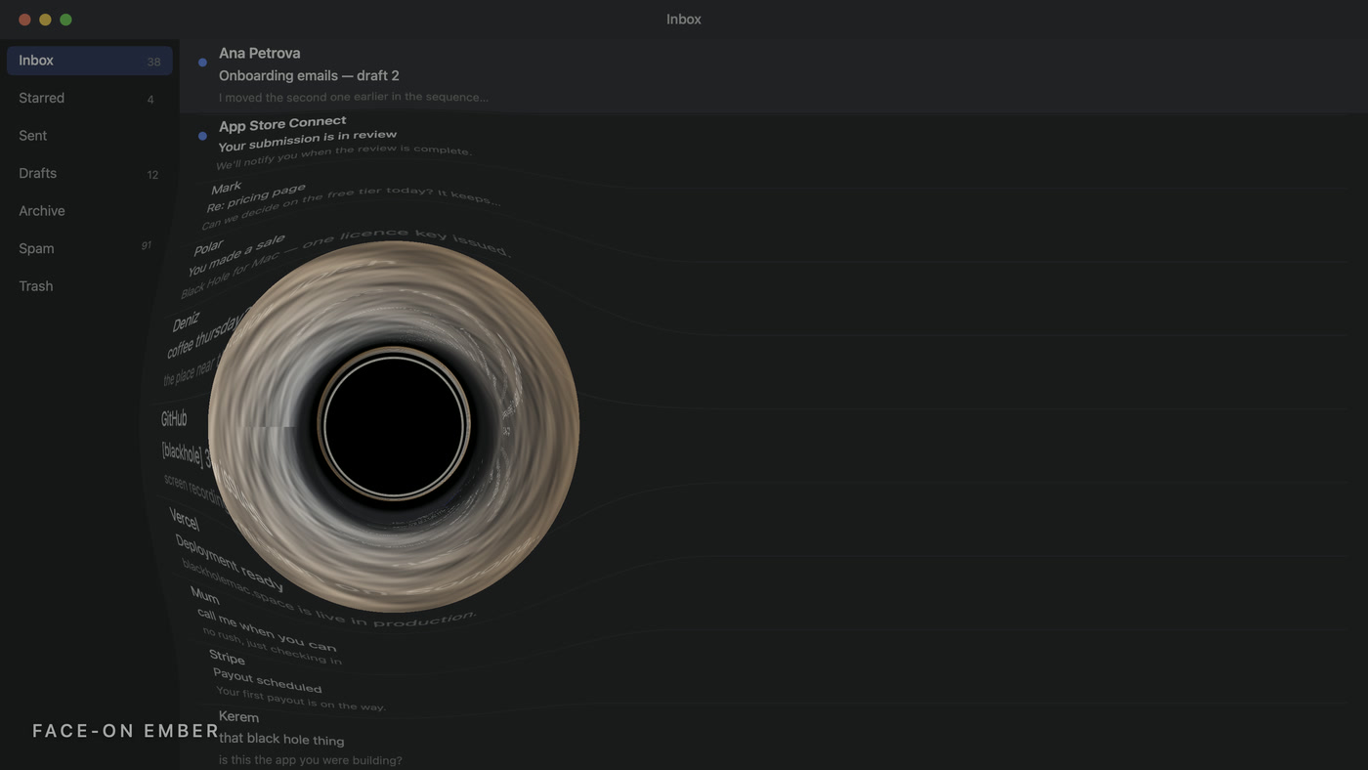
Task: Open the Archive folder
Action: tap(89, 211)
